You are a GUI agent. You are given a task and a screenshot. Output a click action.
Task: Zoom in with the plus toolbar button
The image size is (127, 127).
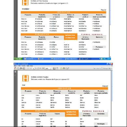pyautogui.click(x=43, y=68)
